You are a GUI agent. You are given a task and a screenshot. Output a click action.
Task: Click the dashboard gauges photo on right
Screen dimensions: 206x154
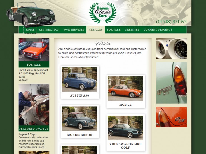coord(171,48)
